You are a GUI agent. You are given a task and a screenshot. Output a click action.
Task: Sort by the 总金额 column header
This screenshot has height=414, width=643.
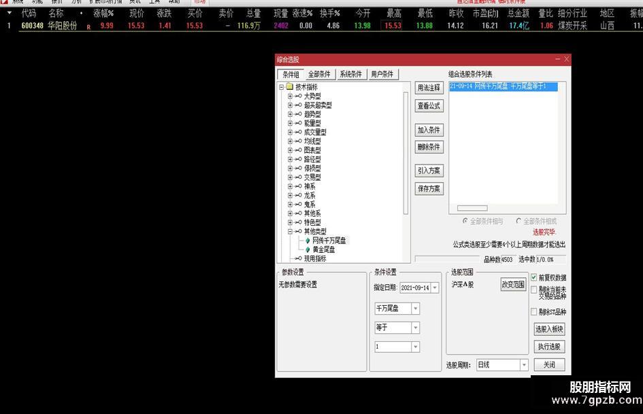point(518,13)
